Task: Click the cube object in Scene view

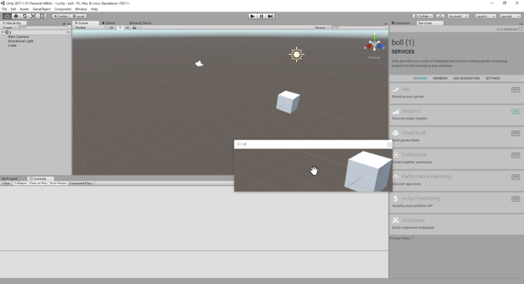Action: 288,102
